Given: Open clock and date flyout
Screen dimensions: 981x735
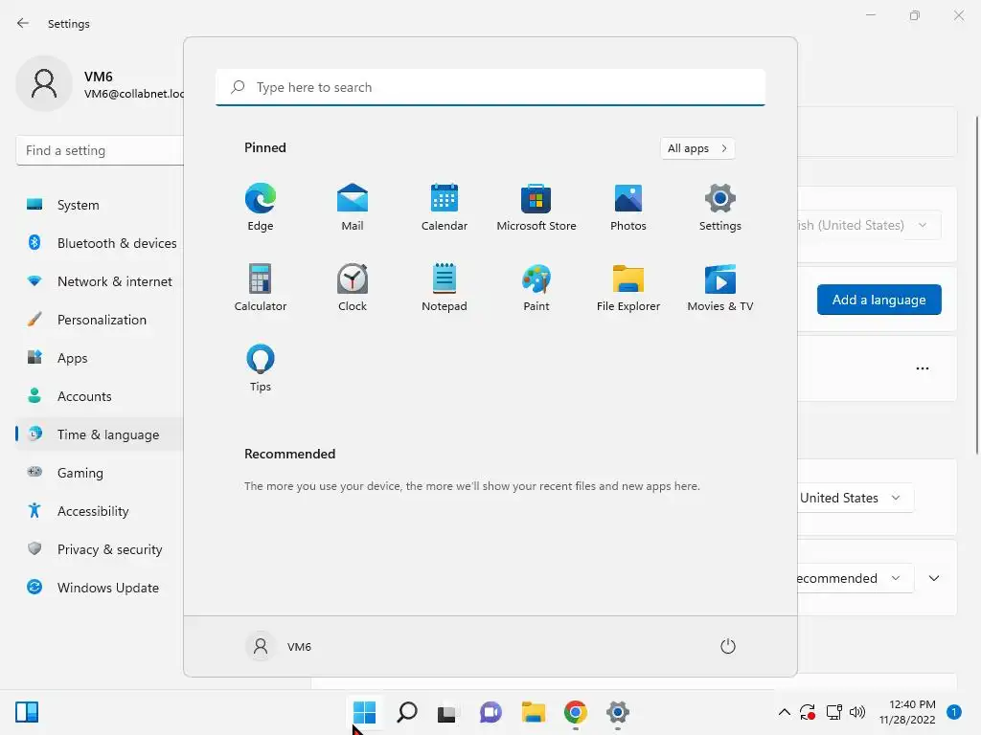Looking at the screenshot, I should pyautogui.click(x=907, y=712).
